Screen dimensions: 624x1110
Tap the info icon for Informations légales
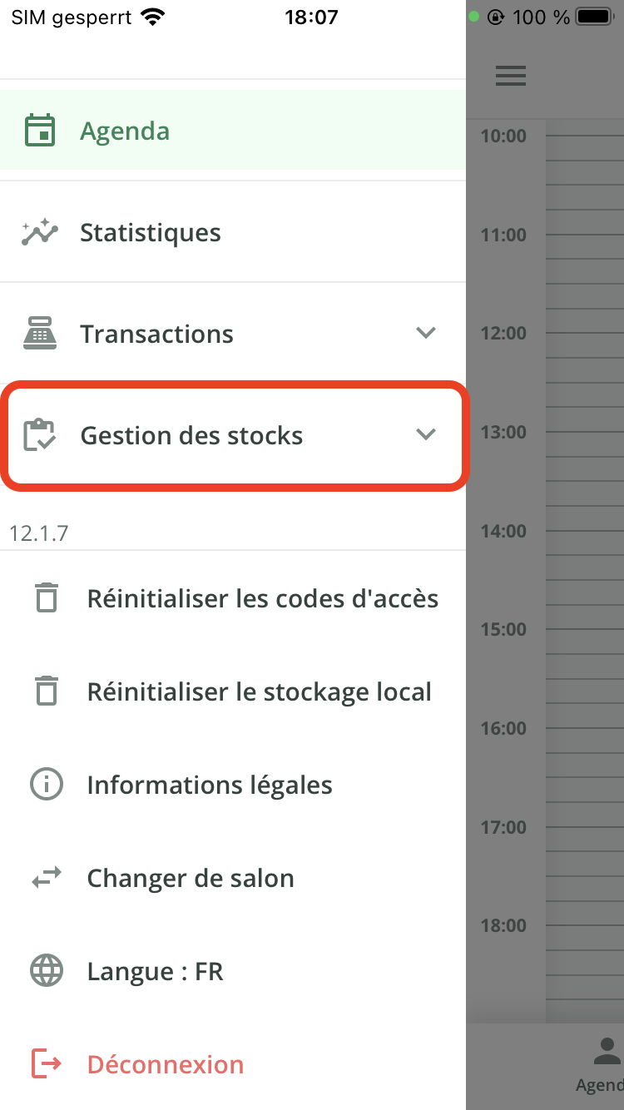[x=47, y=785]
